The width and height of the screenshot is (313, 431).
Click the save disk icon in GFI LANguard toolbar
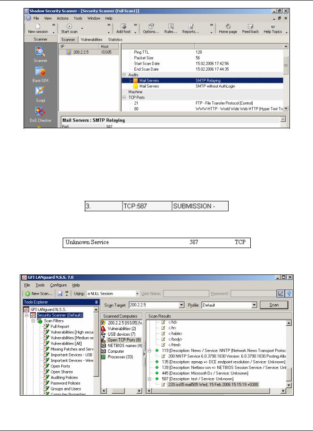click(x=60, y=294)
